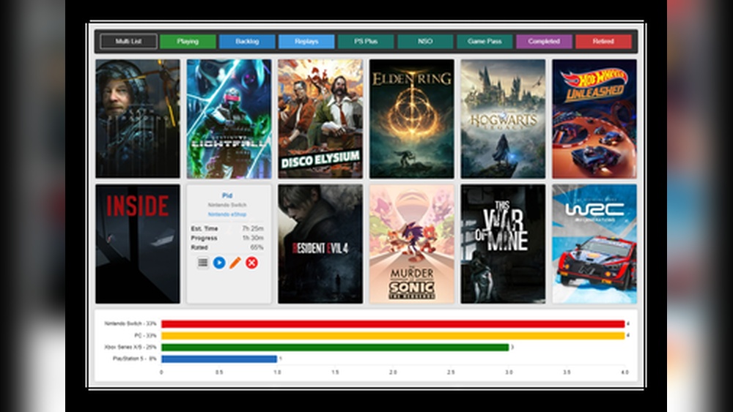Click the red X remove icon
Image resolution: width=733 pixels, height=412 pixels.
click(x=251, y=263)
